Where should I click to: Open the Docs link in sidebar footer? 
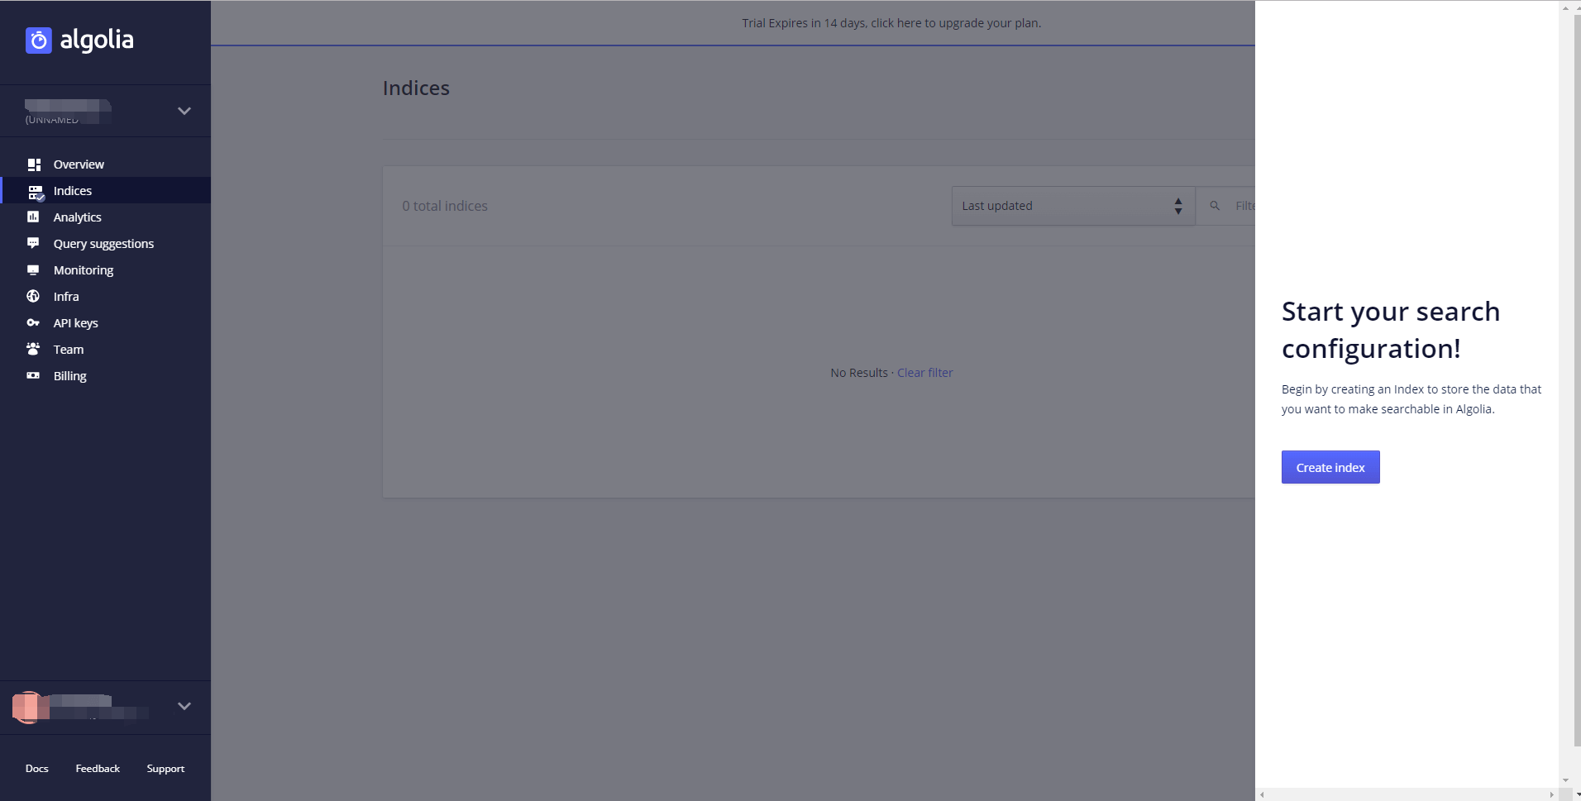pyautogui.click(x=37, y=769)
